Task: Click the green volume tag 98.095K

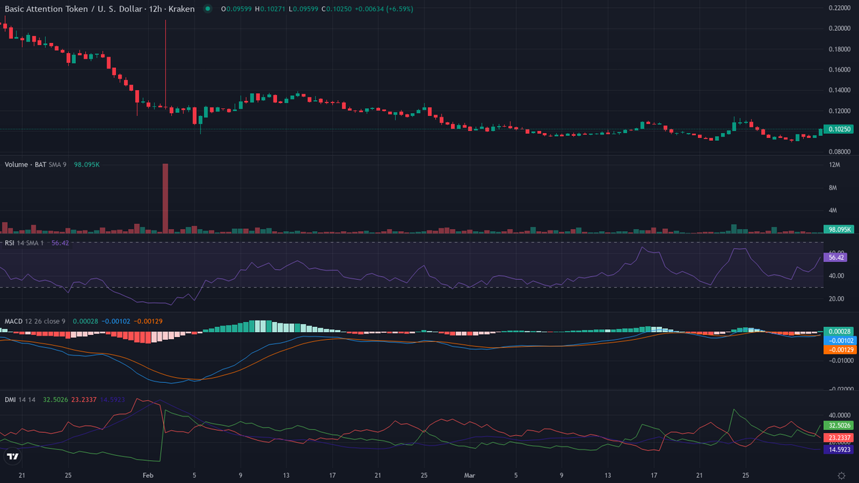Action: 838,229
